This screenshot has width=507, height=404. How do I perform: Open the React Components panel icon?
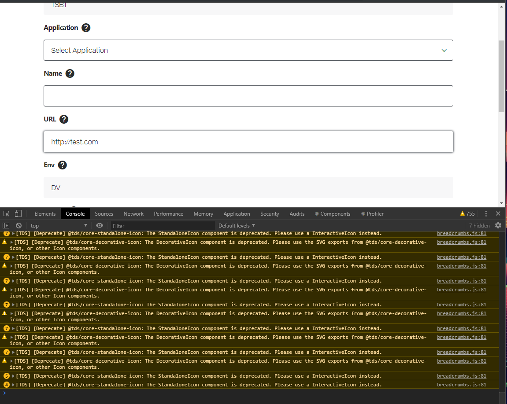point(333,213)
